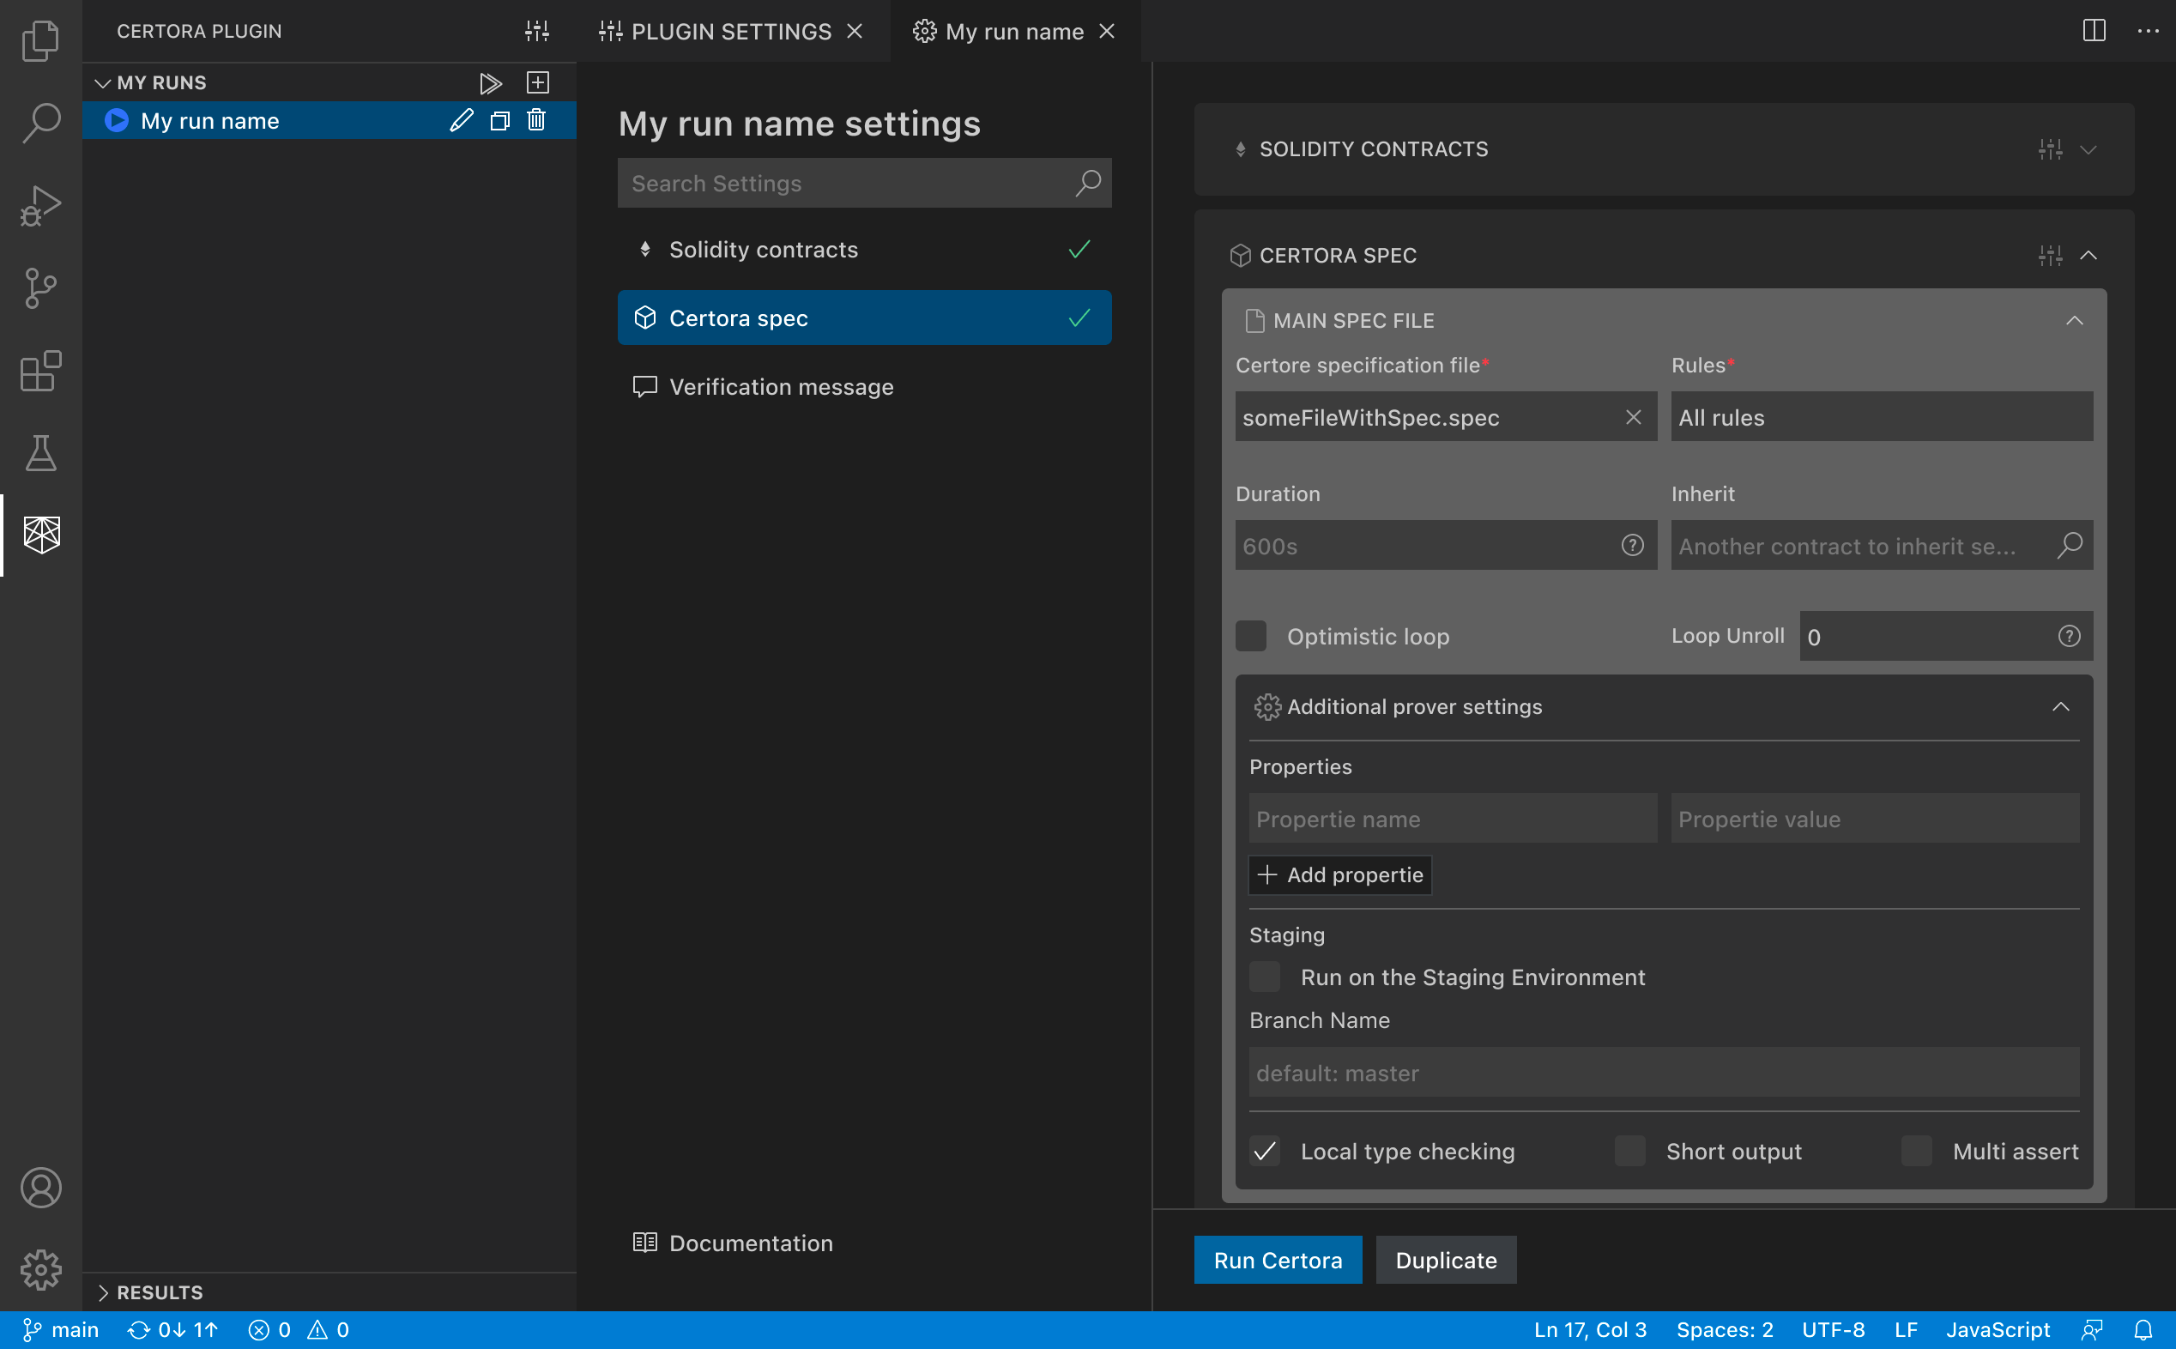Open the Rules 'All rules' dropdown

point(1882,417)
